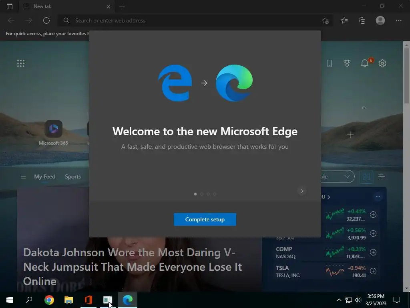The height and width of the screenshot is (308, 410).
Task: Select the My Feed tab
Action: pos(45,177)
